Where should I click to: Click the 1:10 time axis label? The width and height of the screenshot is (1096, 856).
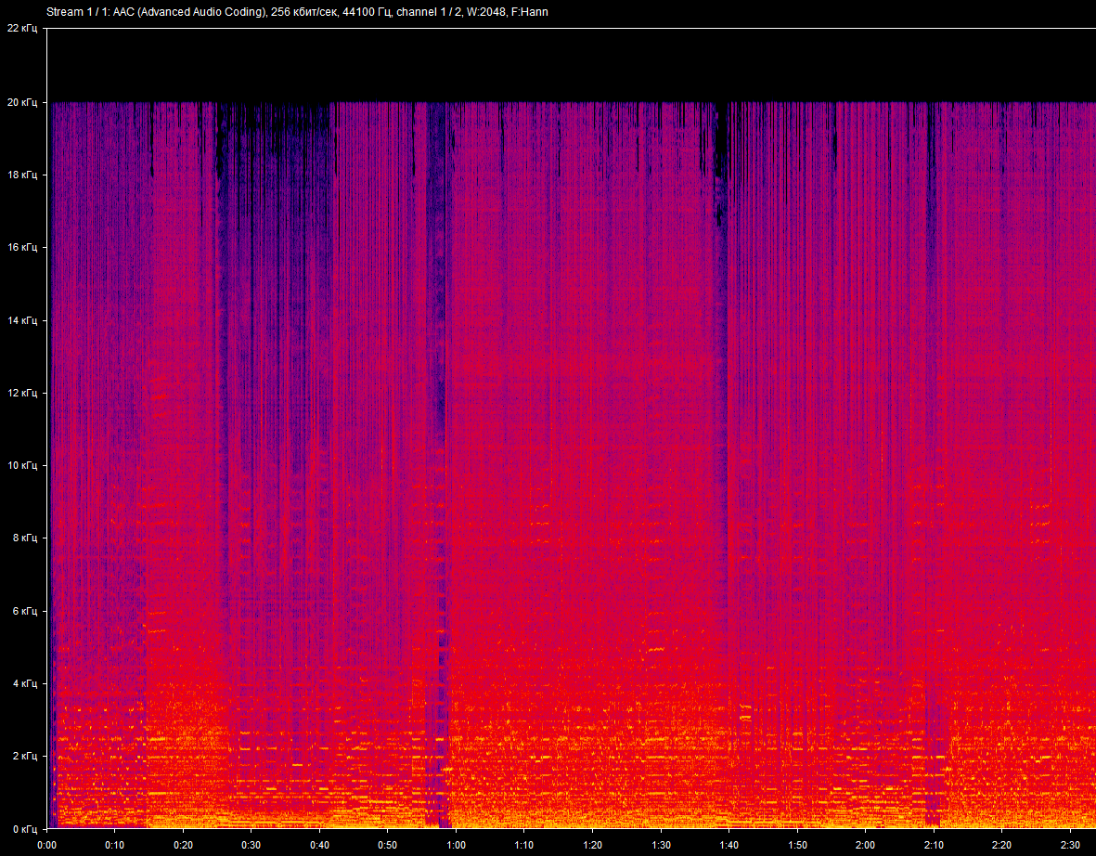[523, 845]
